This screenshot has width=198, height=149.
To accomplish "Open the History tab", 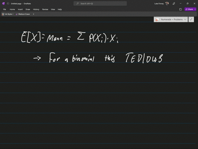I will 36,10.
